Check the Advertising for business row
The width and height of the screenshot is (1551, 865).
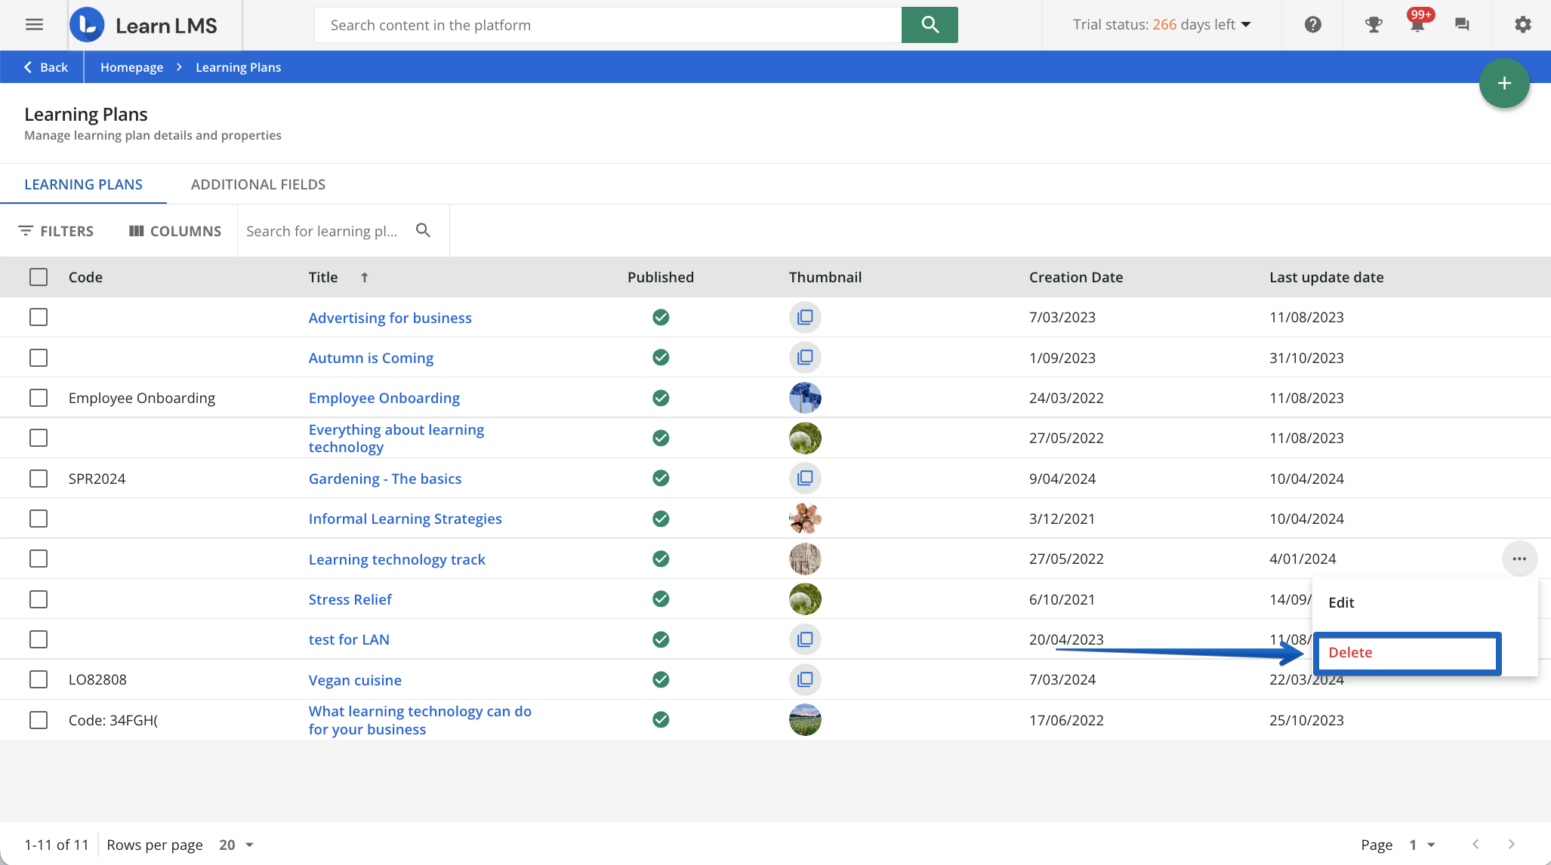point(39,317)
